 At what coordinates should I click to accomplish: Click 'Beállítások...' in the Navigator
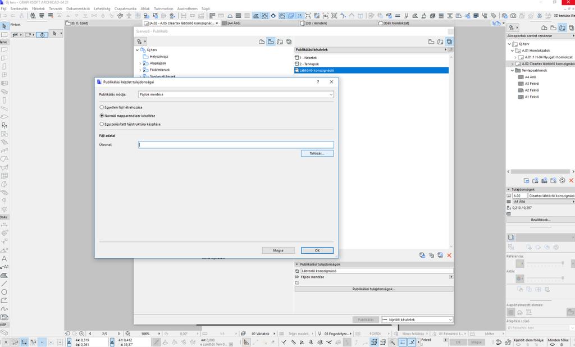point(541,220)
